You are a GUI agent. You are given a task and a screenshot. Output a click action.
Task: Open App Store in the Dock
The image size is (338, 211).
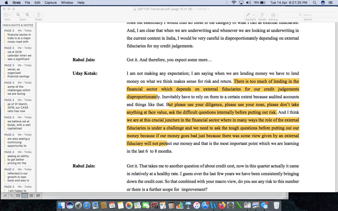pos(205,205)
